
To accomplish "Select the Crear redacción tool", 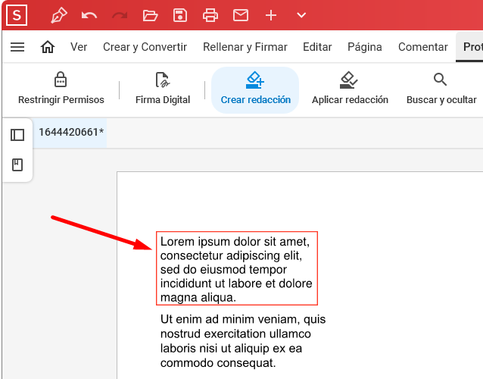I will (255, 89).
